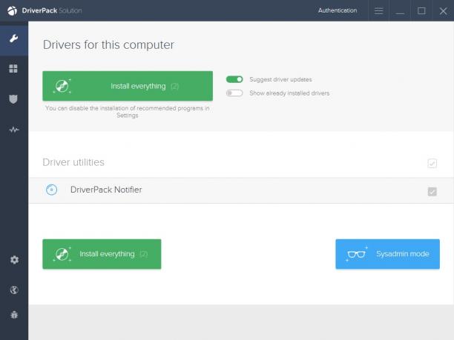This screenshot has height=340, width=454.
Task: Uncheck the DriverPack Notifier checkbox
Action: (x=432, y=191)
